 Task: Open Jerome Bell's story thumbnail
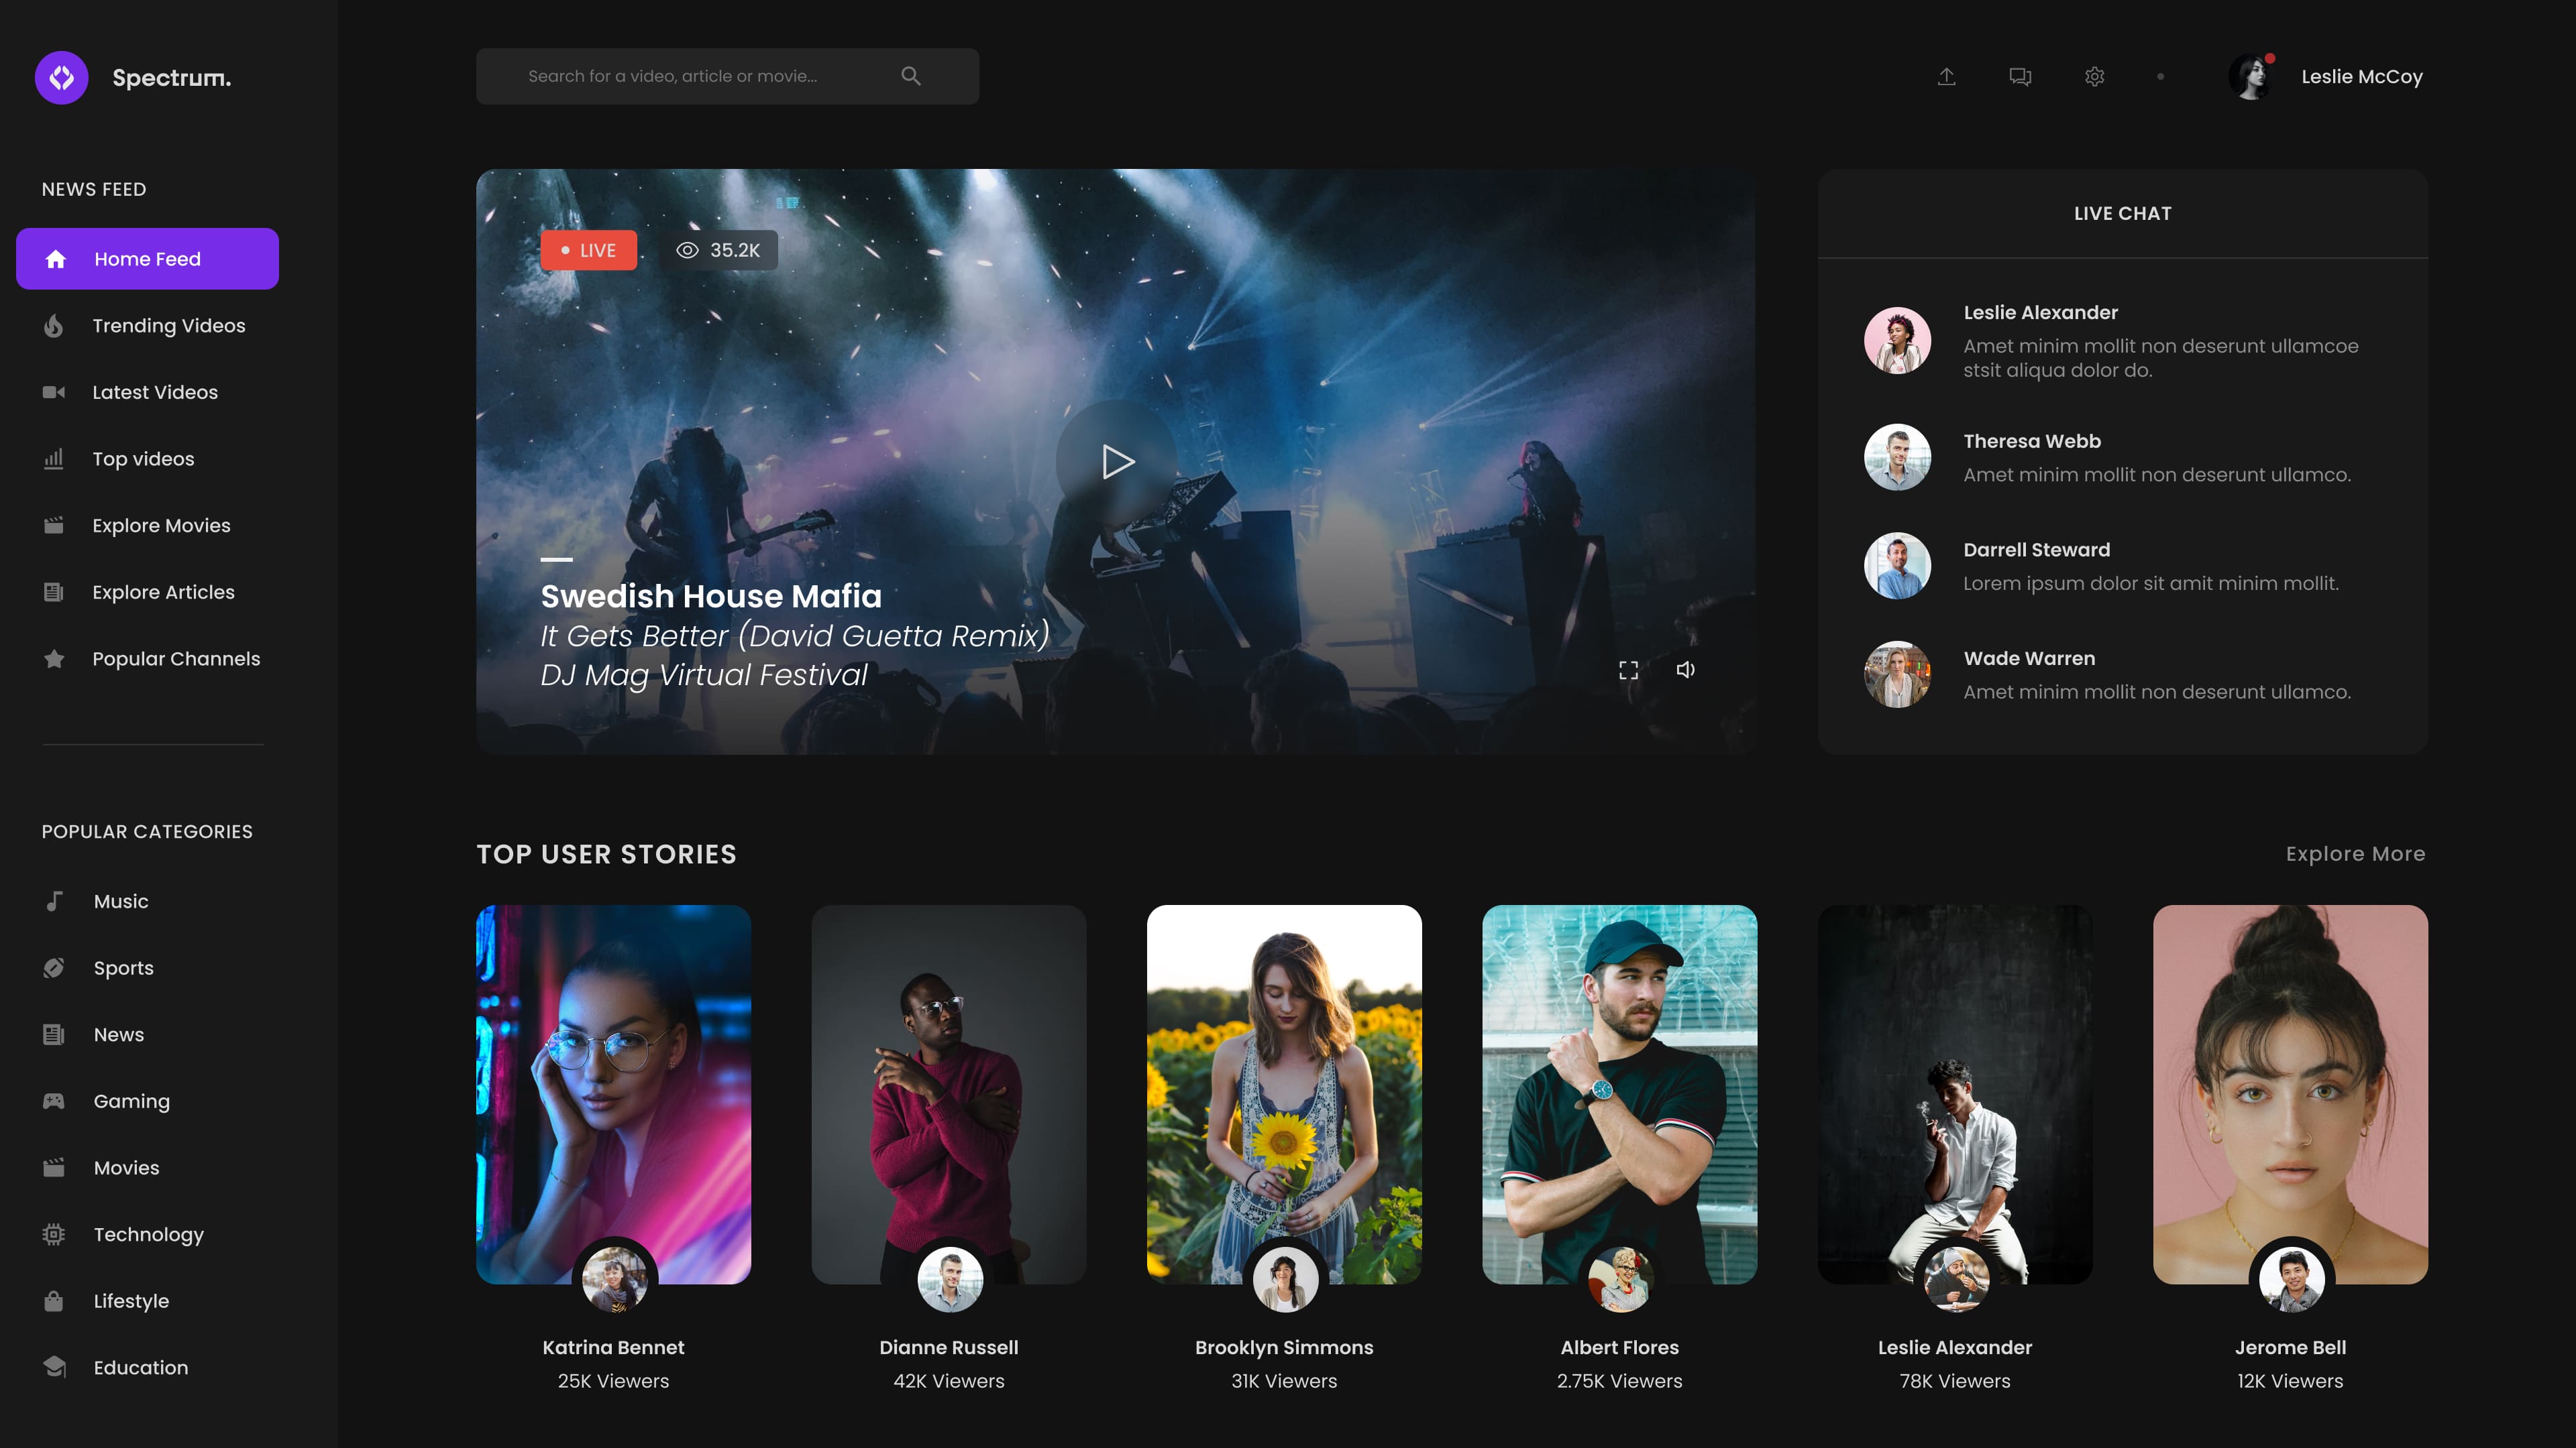pyautogui.click(x=2290, y=1094)
